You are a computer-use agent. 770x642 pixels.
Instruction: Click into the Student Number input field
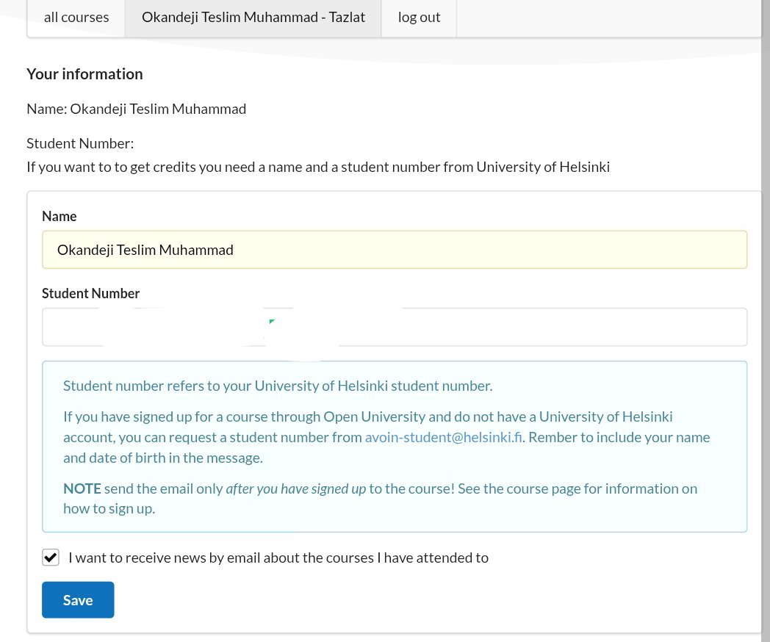[x=395, y=327]
